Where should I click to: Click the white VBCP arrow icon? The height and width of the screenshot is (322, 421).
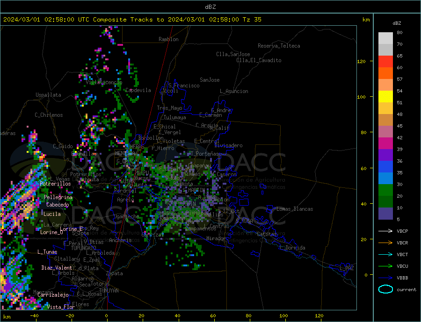click(x=385, y=231)
